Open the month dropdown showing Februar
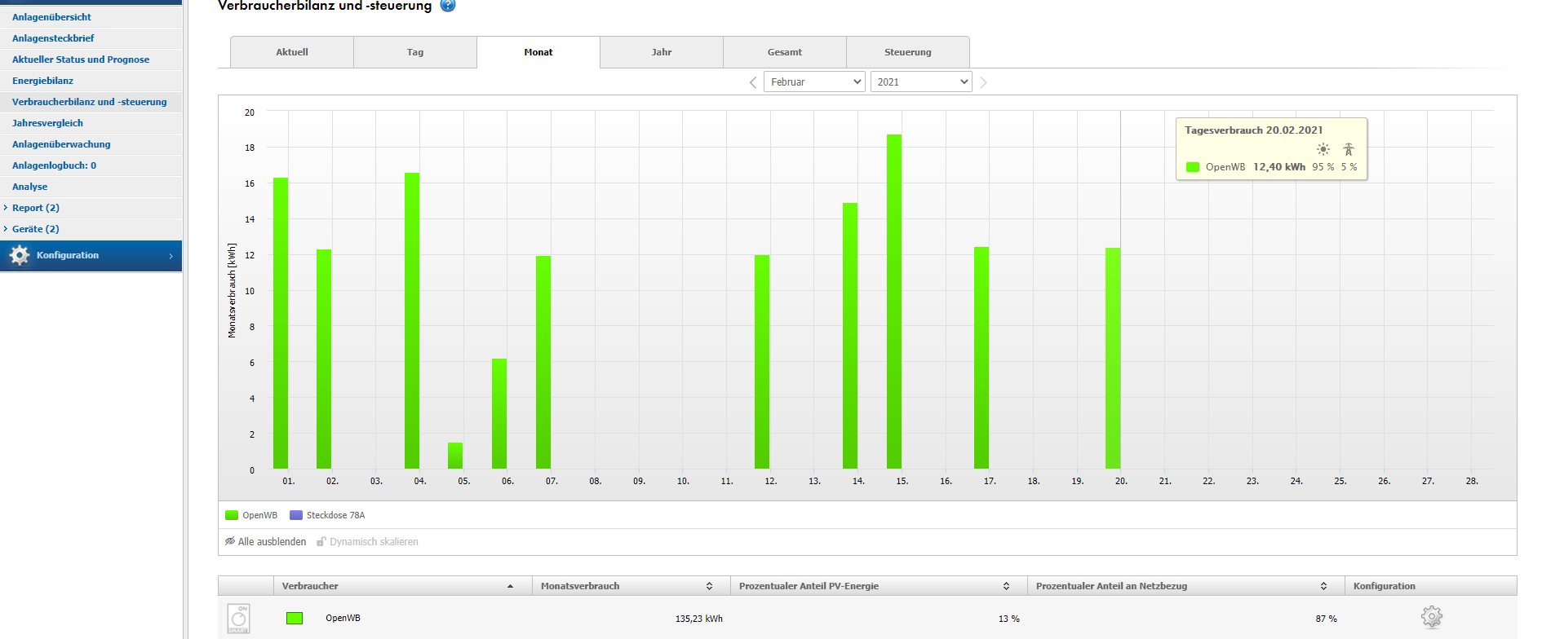 pos(813,82)
